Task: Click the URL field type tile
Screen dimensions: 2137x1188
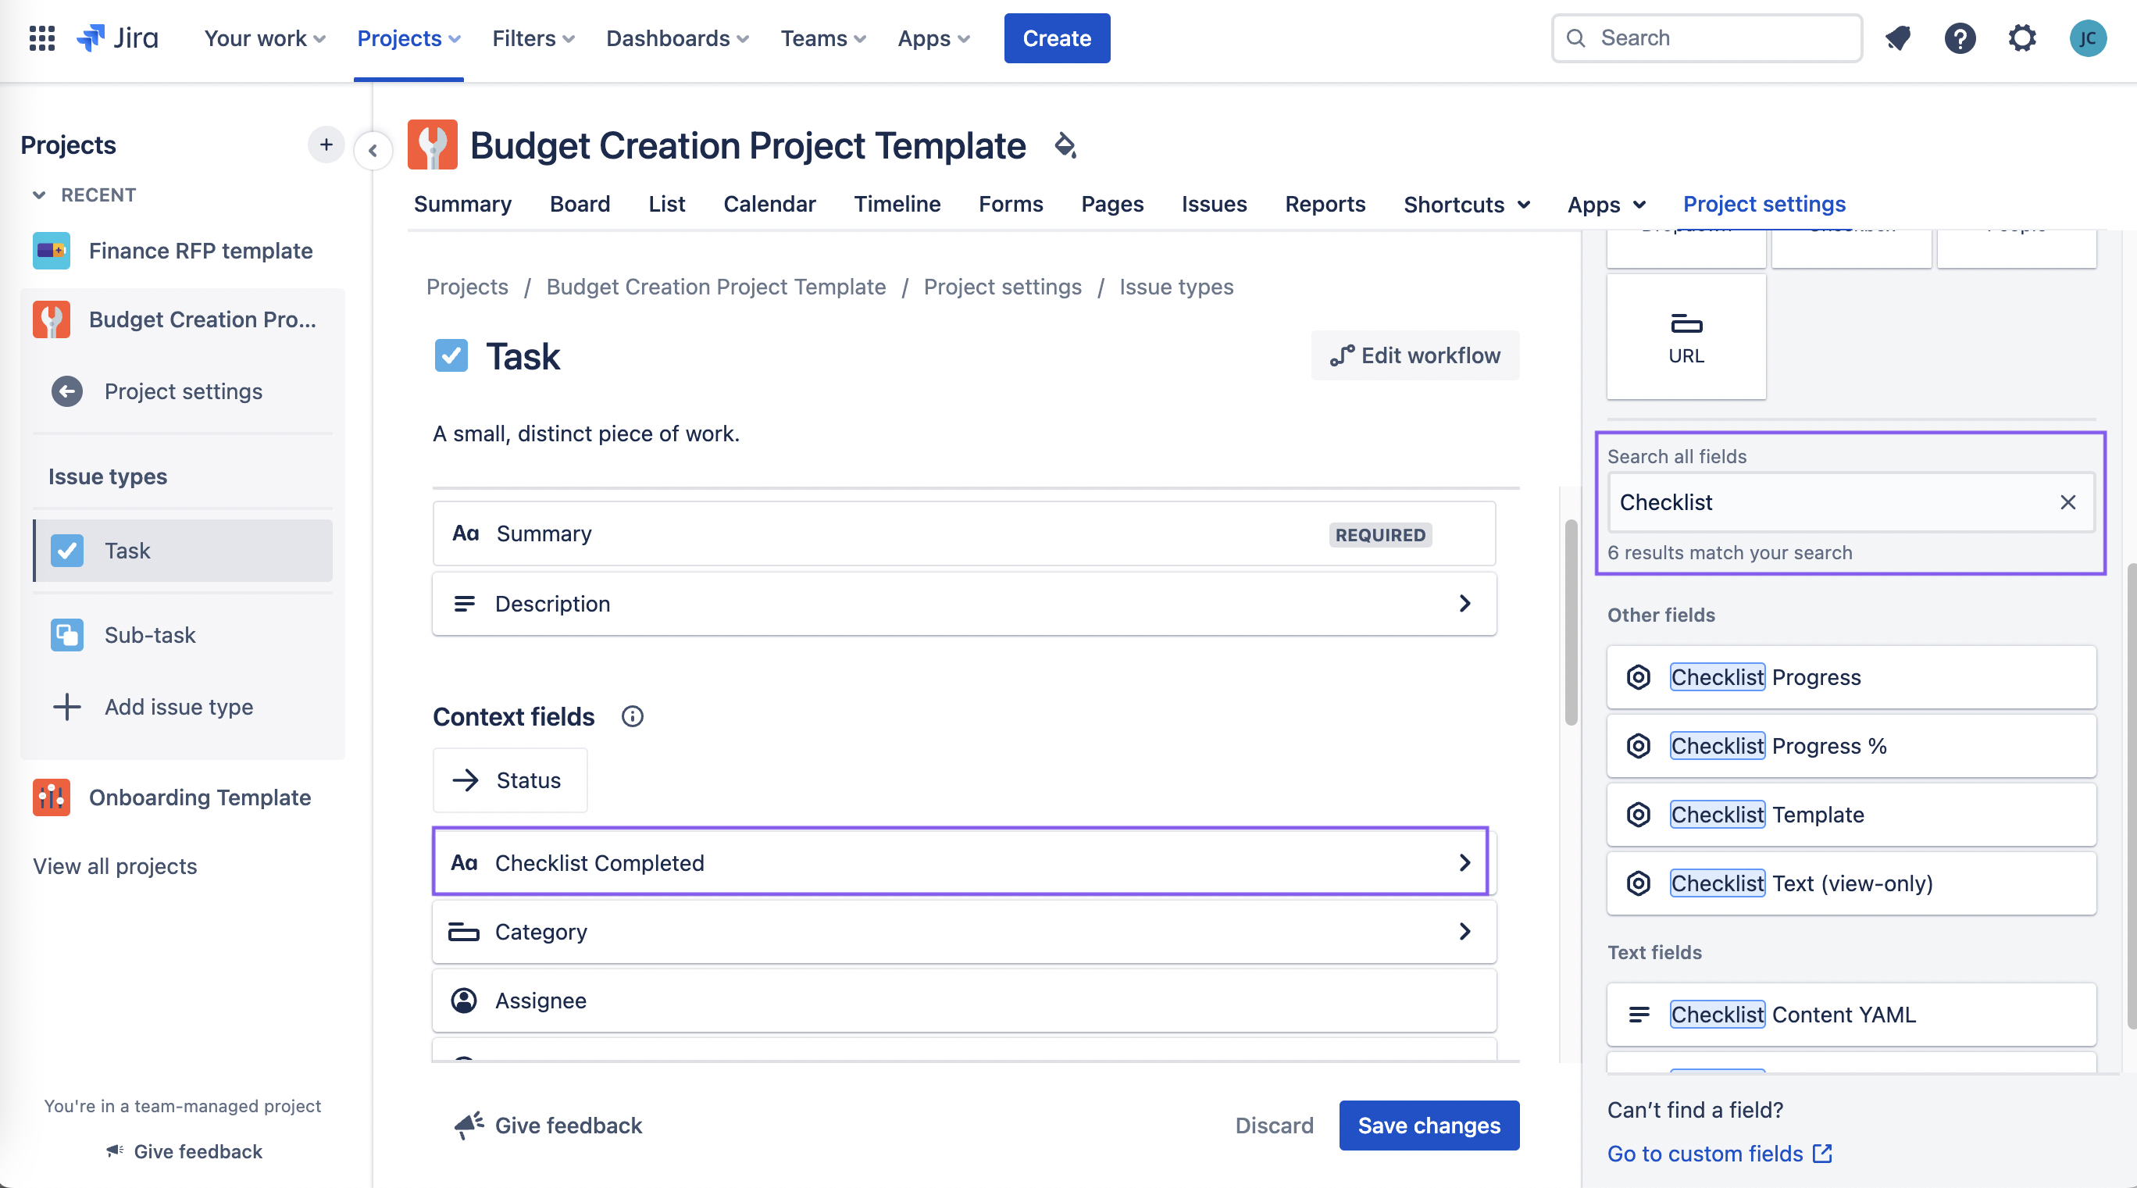Action: pyautogui.click(x=1686, y=337)
